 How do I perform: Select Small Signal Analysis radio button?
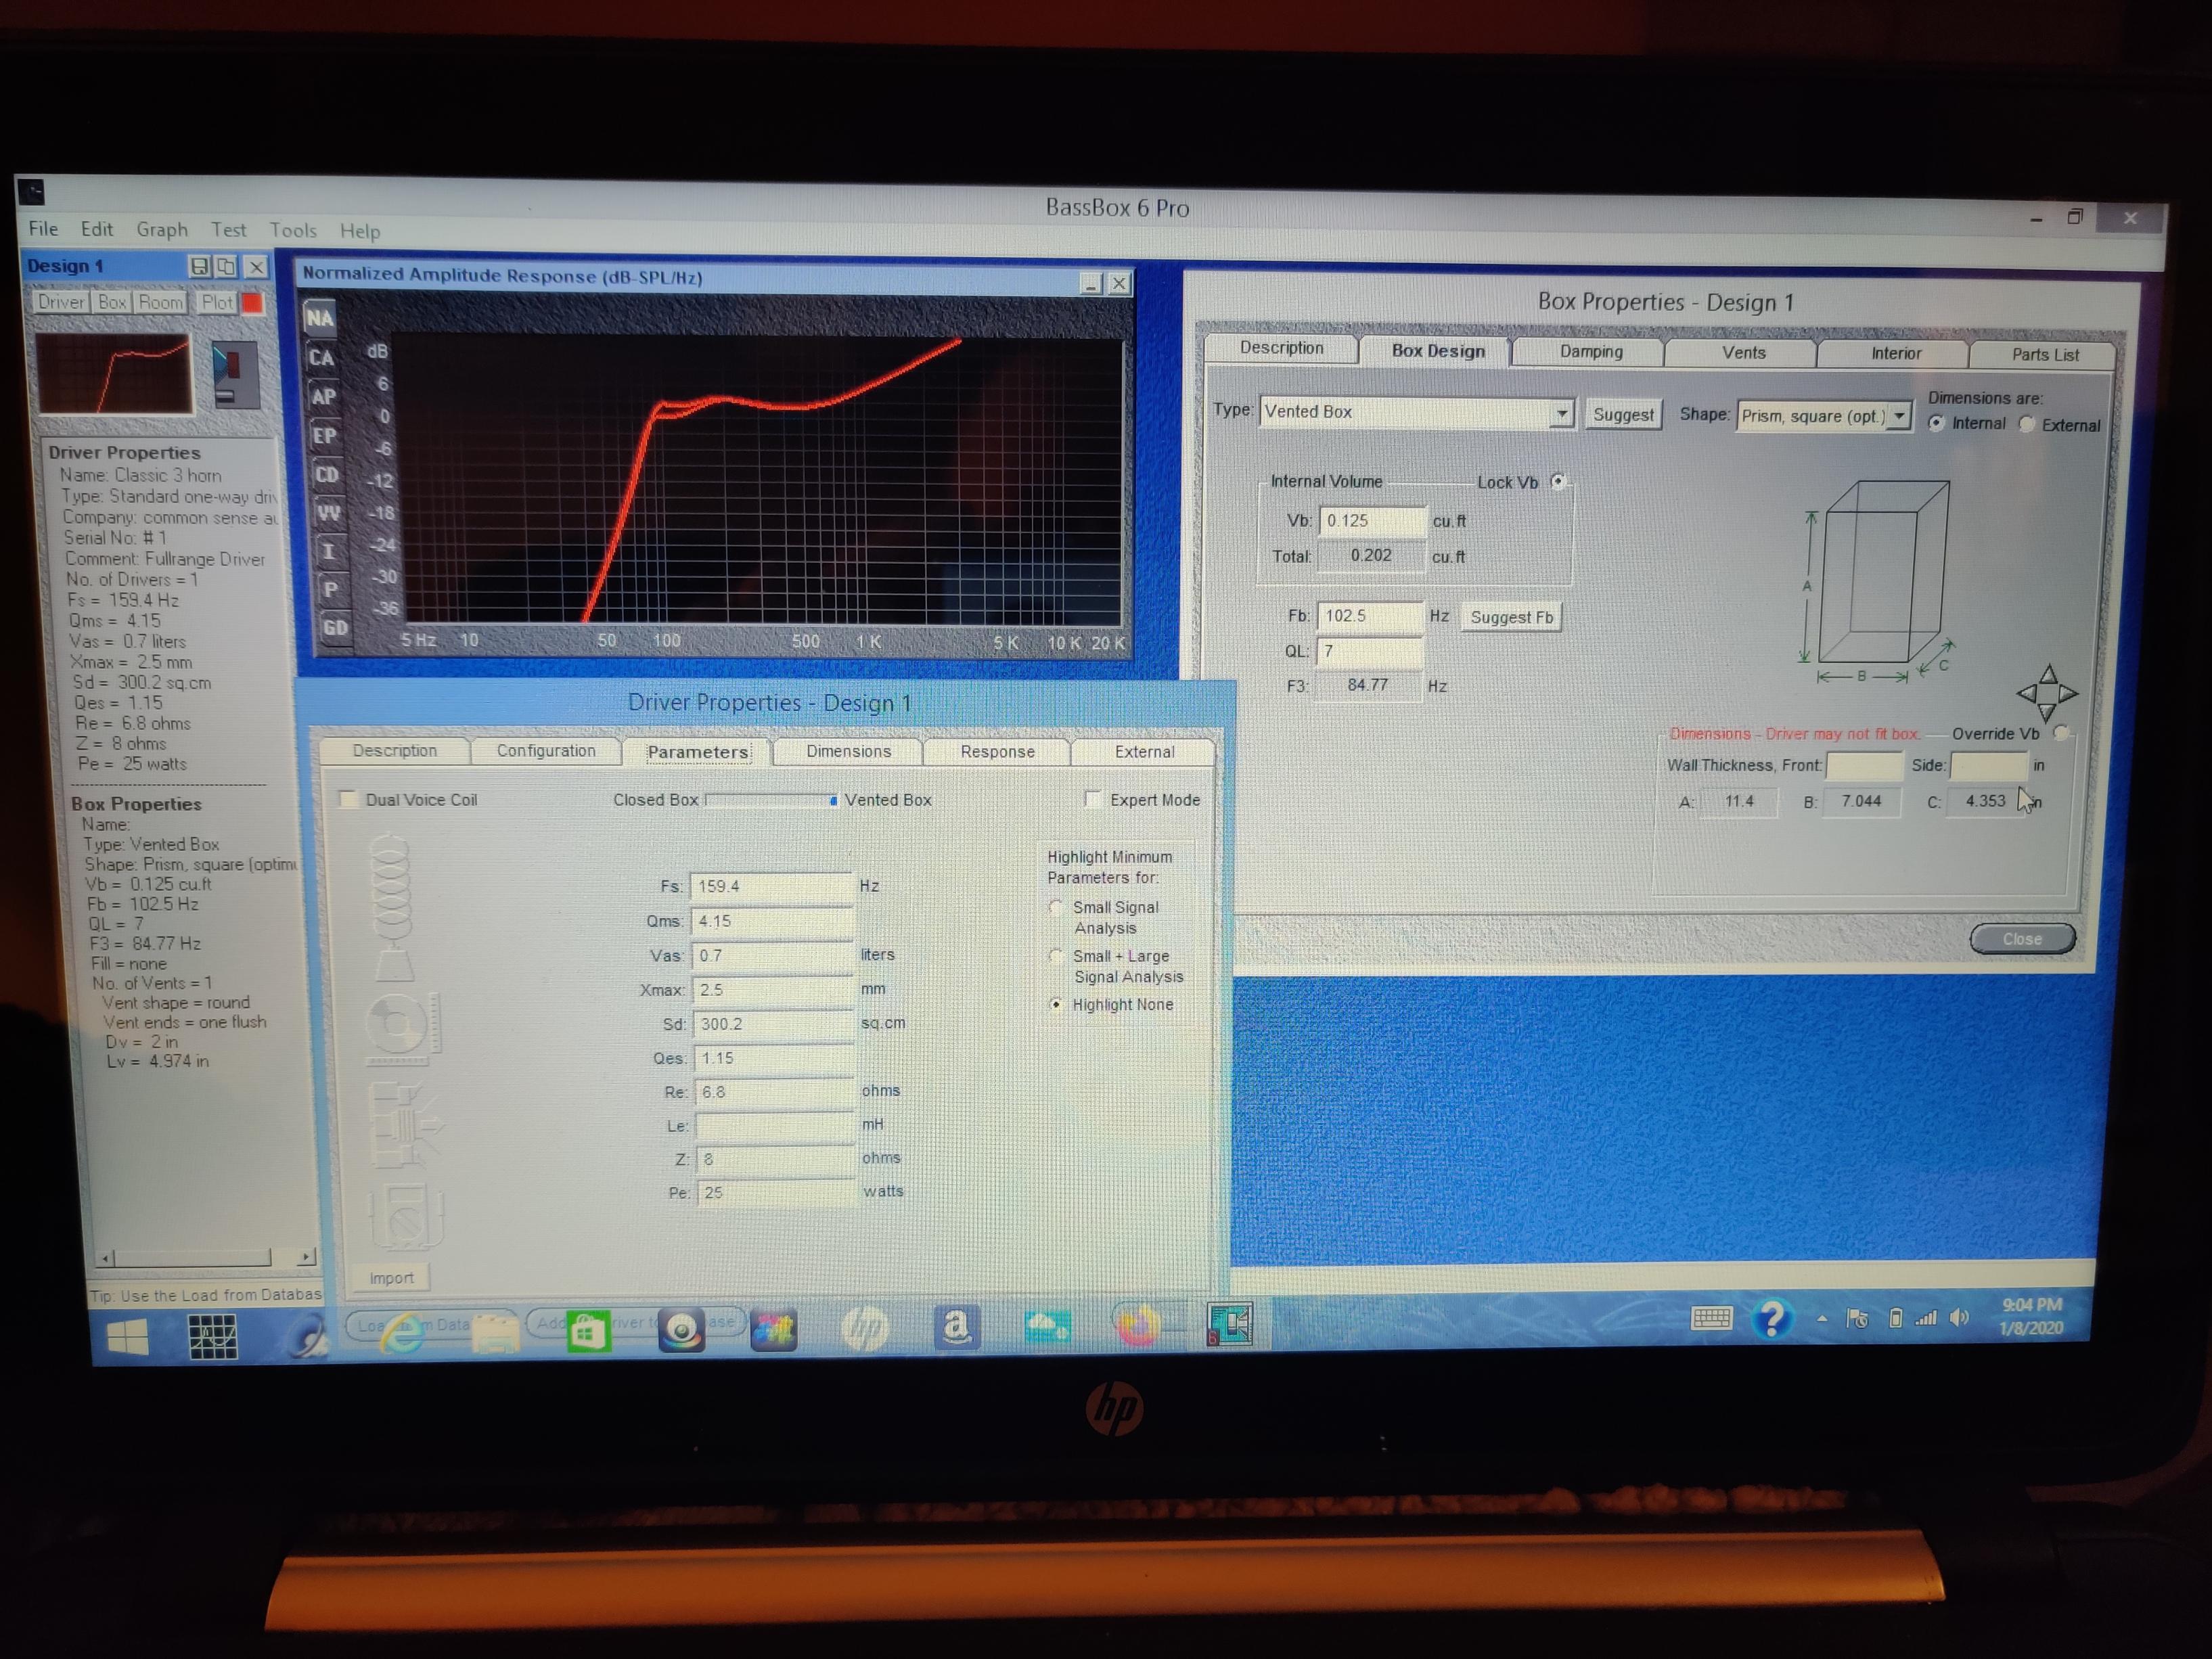click(1056, 907)
